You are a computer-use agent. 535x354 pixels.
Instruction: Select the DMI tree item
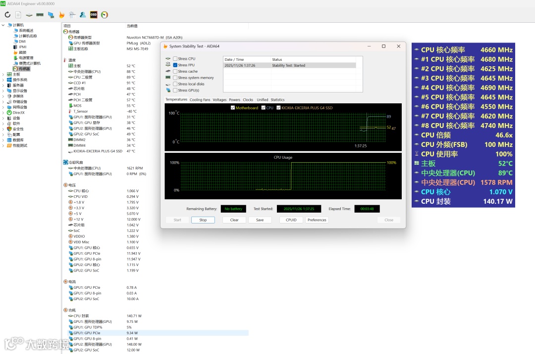pos(22,42)
